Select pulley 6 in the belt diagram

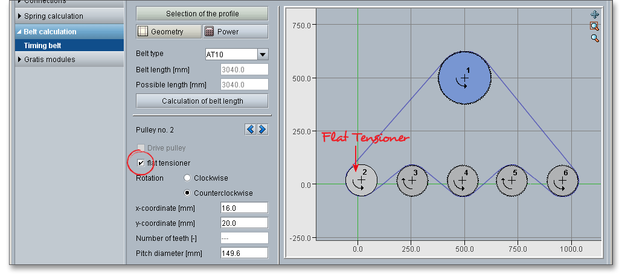pyautogui.click(x=563, y=180)
